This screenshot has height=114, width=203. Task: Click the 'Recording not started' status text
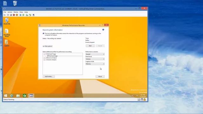54,38
